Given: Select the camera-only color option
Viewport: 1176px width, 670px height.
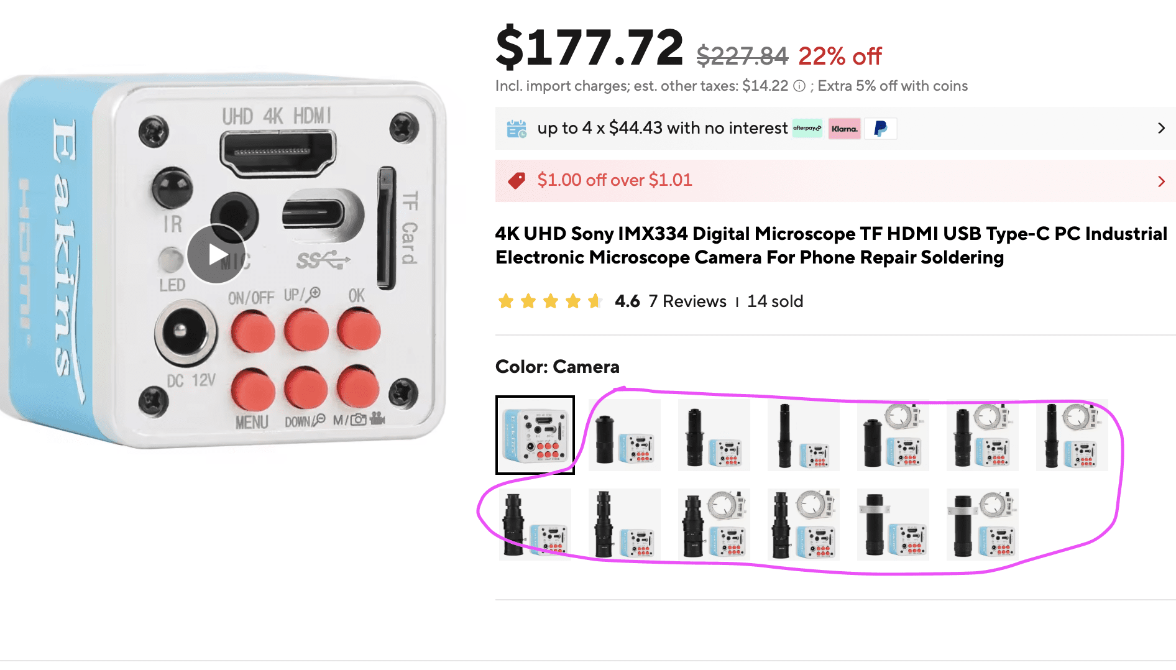Looking at the screenshot, I should [x=535, y=435].
